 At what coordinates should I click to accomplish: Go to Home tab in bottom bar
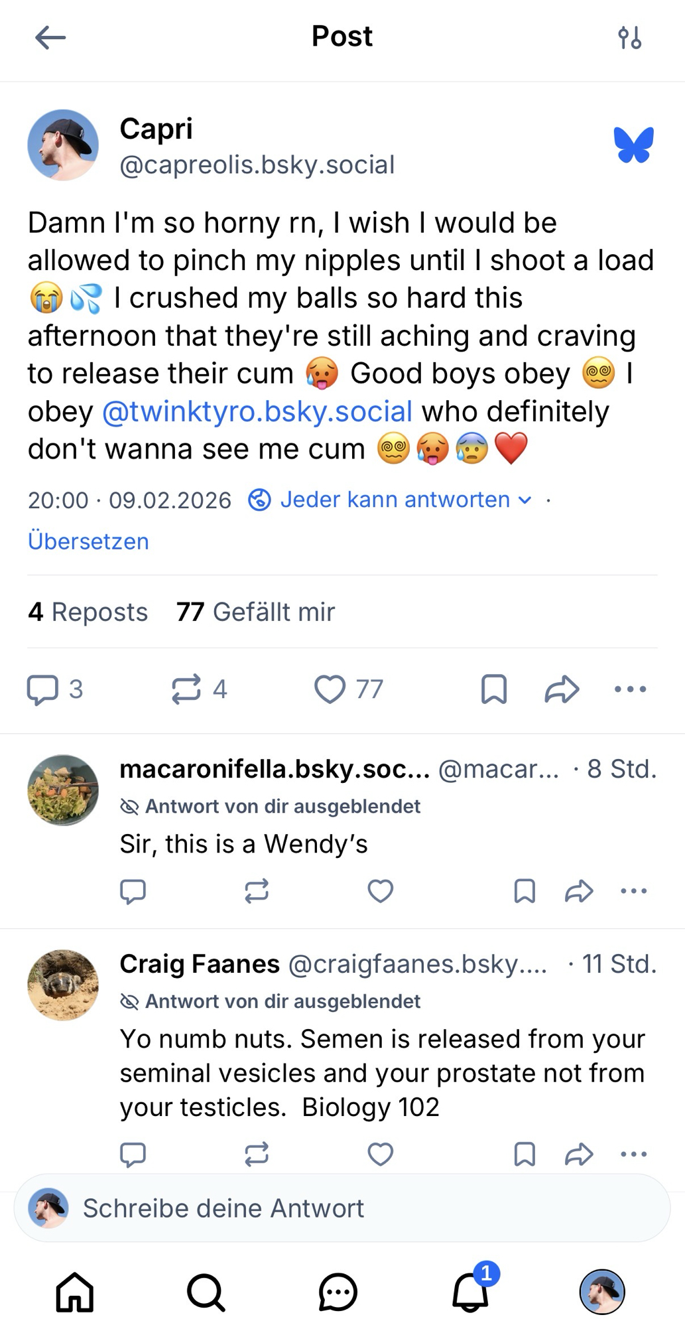click(74, 1292)
